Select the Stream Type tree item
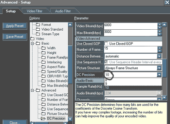Viewport: 170px width, 124px height. [x=50, y=34]
